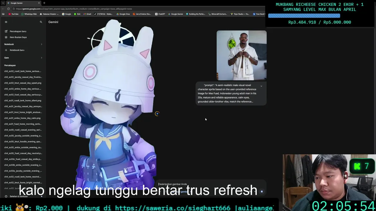Open chat ch5_sc01_amba_home_day_calm.png
Image resolution: width=376 pixels, height=211 pixels.
point(23,118)
